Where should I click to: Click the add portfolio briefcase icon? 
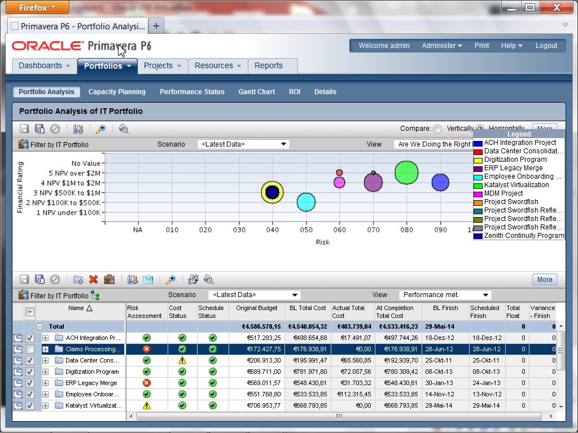(110, 280)
